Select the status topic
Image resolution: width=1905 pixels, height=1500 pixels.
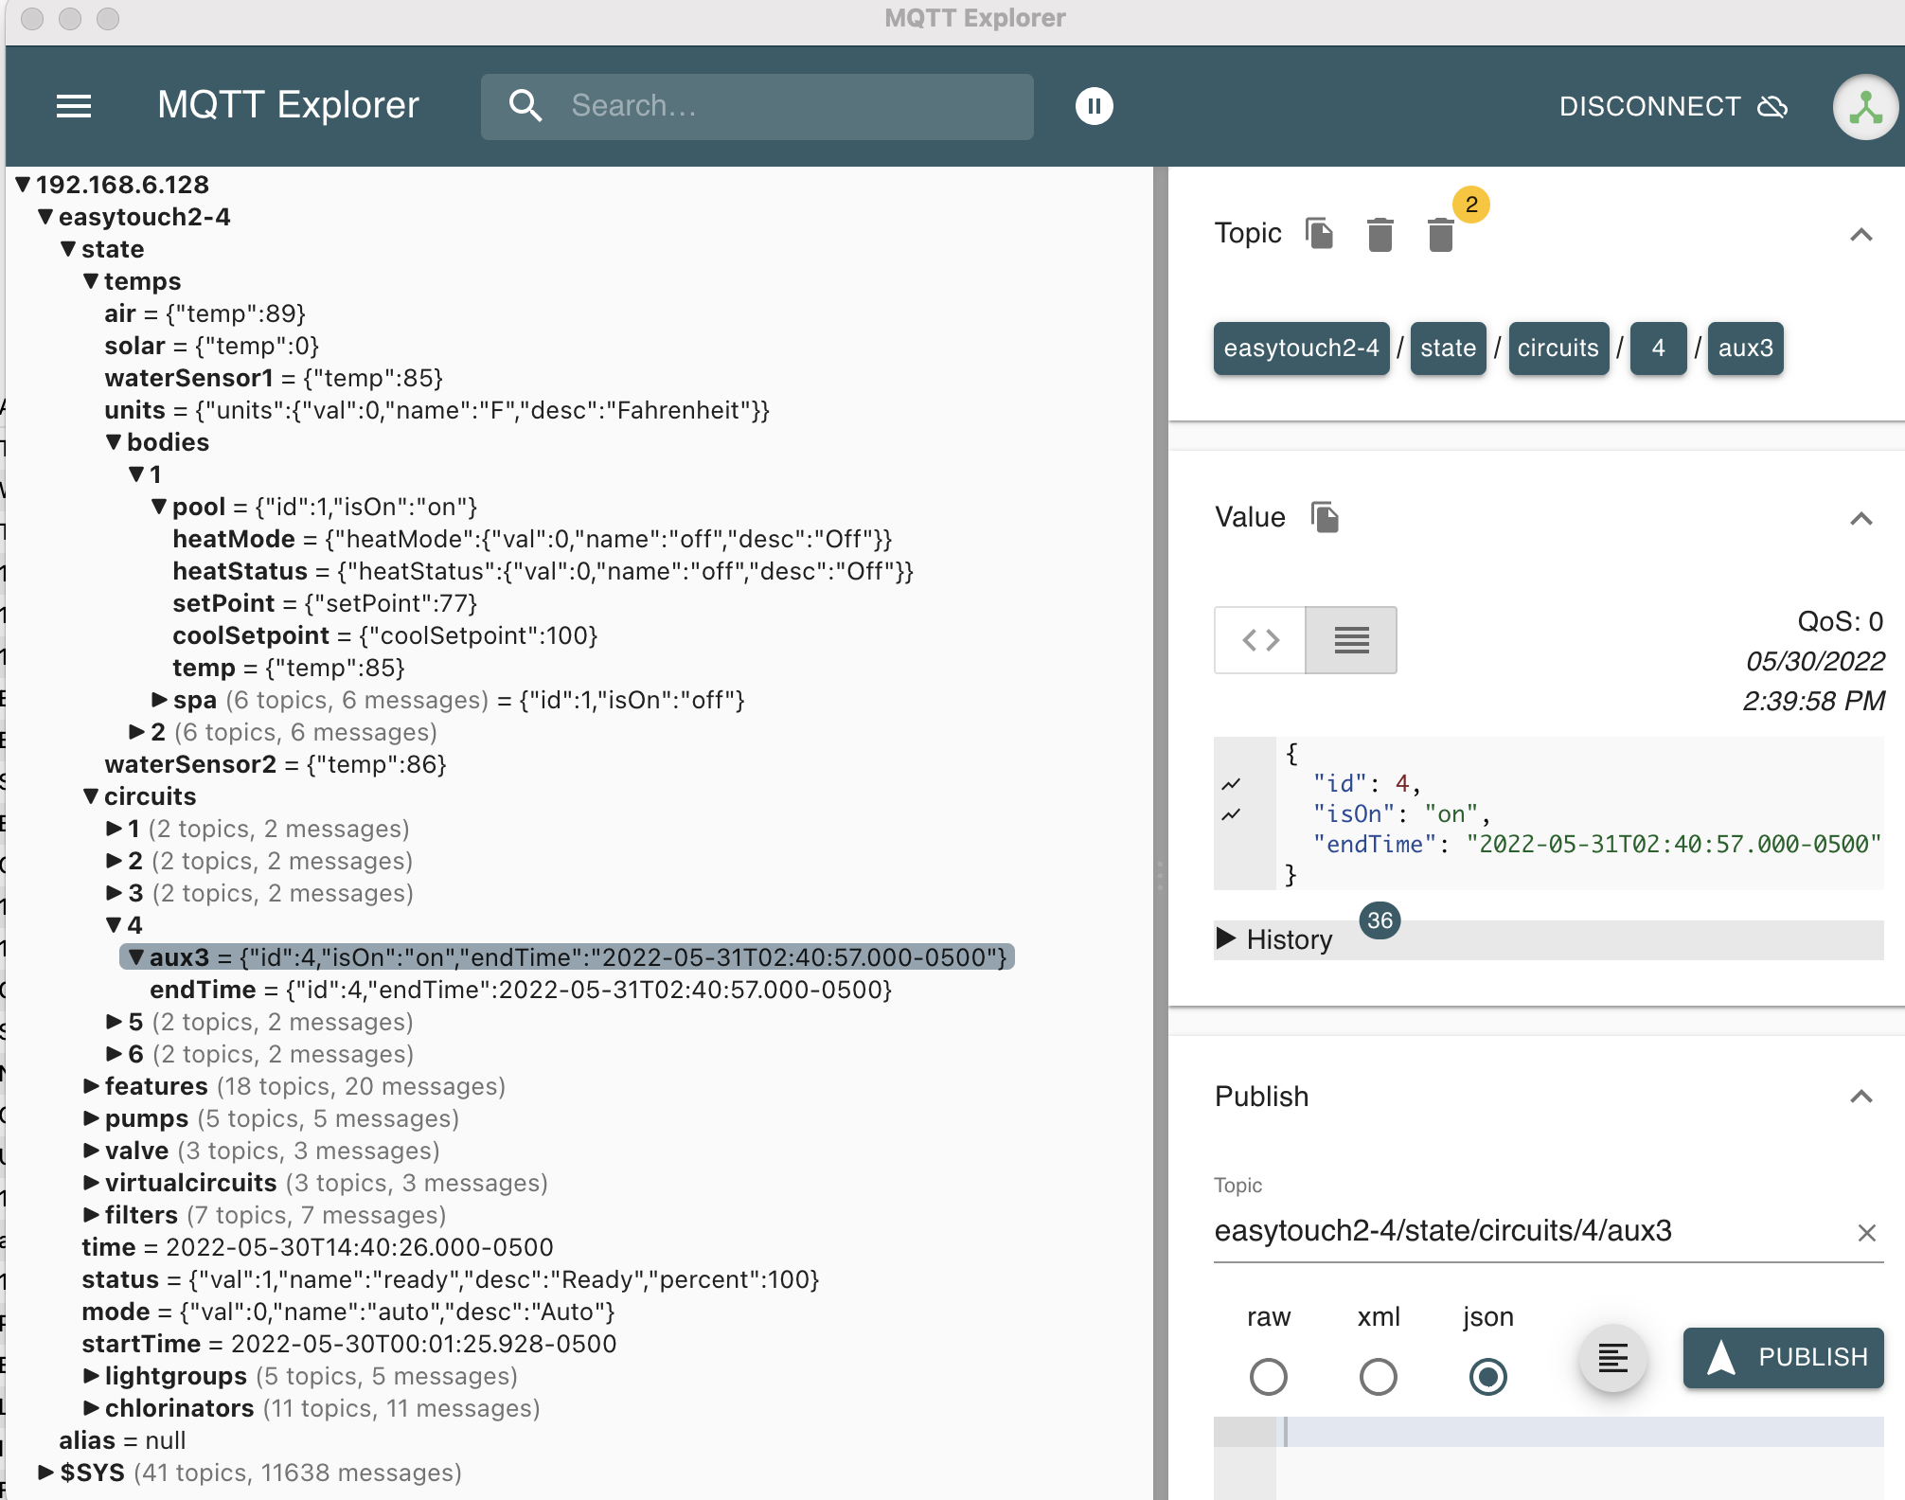451,1279
